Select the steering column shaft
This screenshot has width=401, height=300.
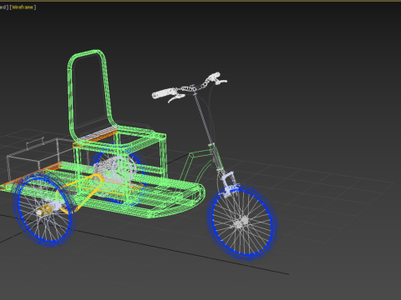(203, 119)
